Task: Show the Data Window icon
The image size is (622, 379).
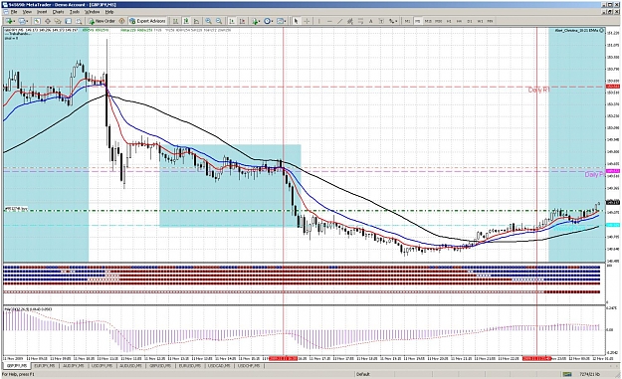Action: [47, 21]
